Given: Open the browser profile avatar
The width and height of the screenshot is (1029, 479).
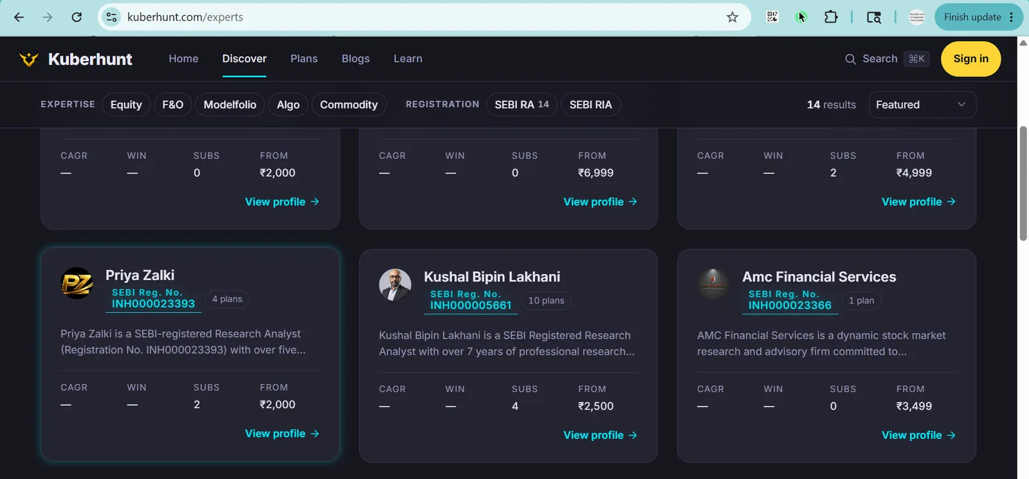Looking at the screenshot, I should click(916, 17).
